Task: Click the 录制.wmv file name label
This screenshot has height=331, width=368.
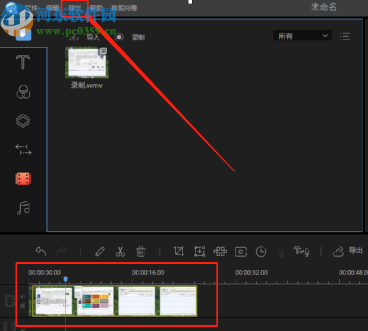Action: coord(87,85)
